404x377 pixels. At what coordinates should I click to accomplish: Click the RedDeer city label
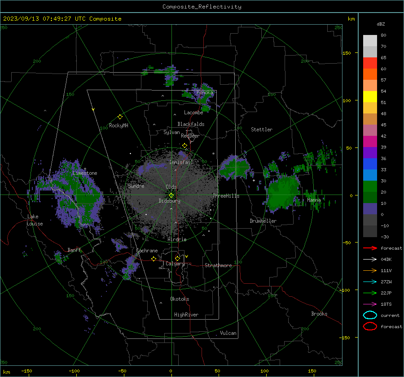click(190, 136)
